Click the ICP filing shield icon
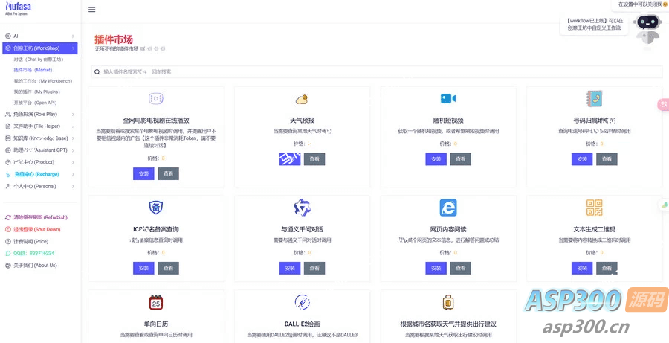This screenshot has width=669, height=343. point(156,208)
